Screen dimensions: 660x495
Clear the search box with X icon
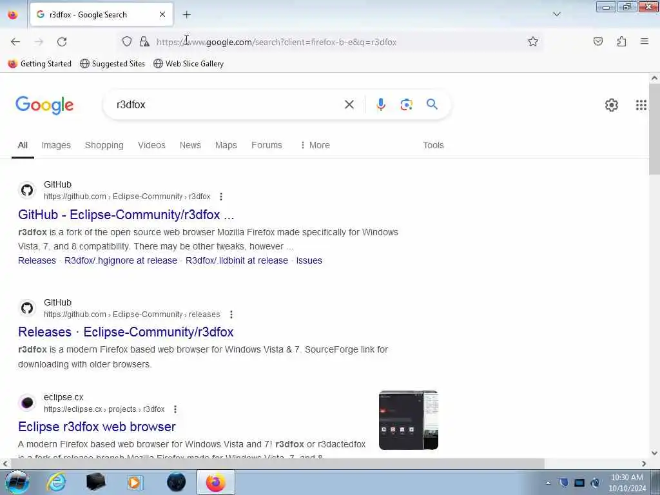[349, 104]
